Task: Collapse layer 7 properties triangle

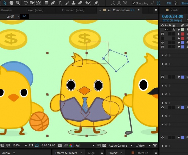Action: 179,108
